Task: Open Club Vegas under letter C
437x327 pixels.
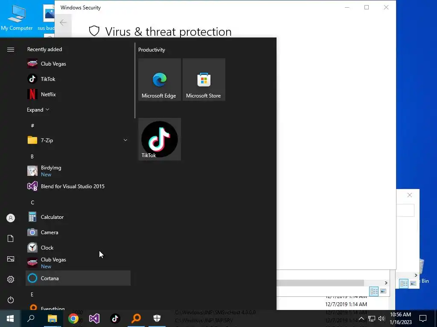Action: (x=78, y=263)
